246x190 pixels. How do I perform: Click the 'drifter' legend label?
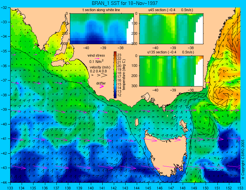[101, 83]
